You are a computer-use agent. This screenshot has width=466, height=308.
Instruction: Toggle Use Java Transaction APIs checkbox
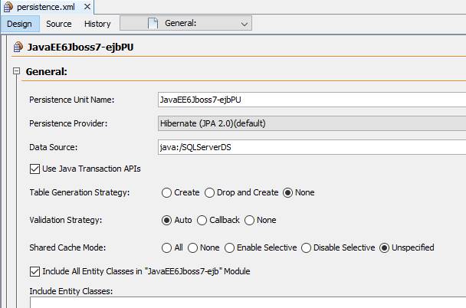pyautogui.click(x=34, y=169)
